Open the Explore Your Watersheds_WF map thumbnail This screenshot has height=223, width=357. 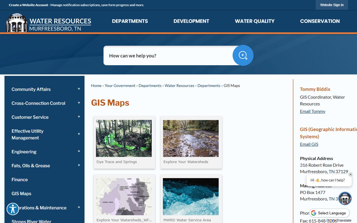pyautogui.click(x=124, y=197)
